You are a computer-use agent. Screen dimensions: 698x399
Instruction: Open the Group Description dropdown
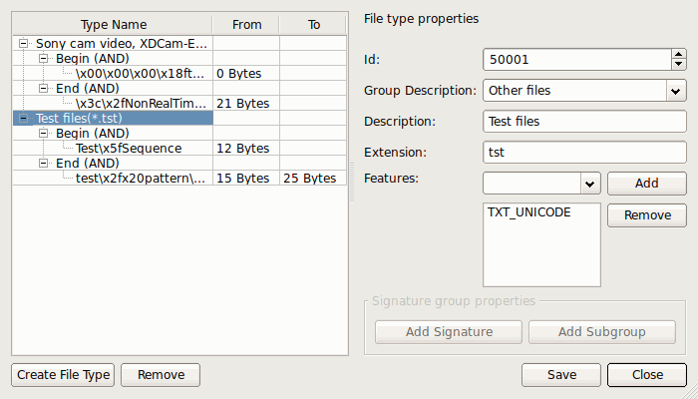point(584,91)
